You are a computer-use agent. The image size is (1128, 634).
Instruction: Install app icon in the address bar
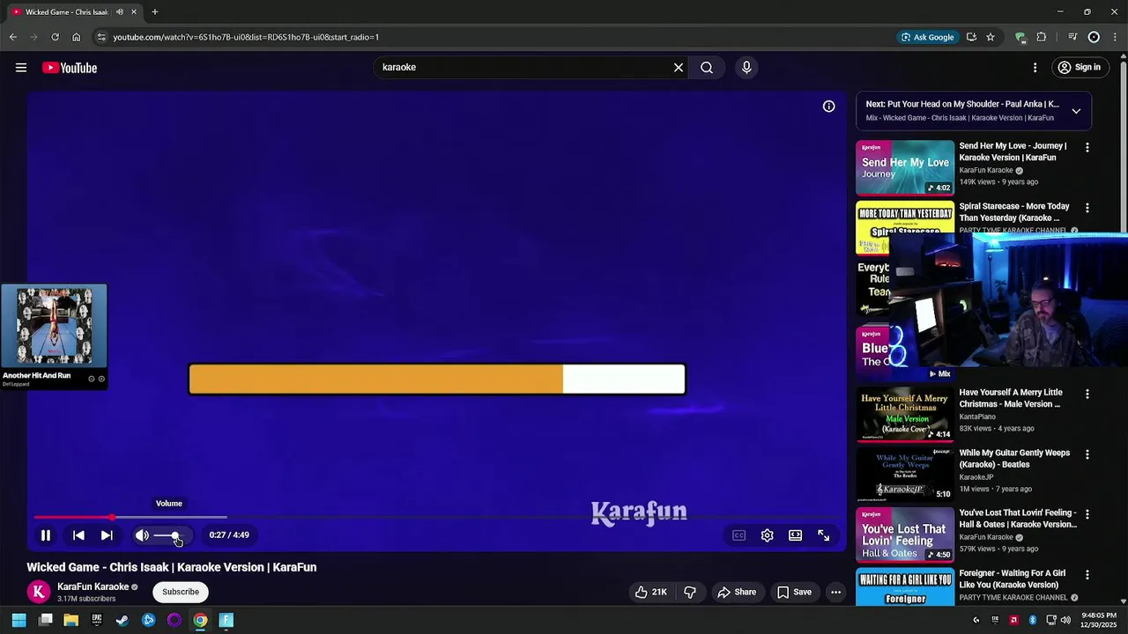pos(971,37)
